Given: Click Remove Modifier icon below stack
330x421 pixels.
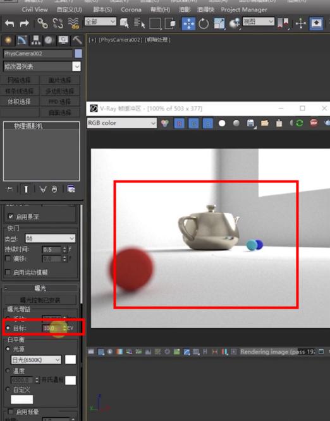Looking at the screenshot, I should (54, 189).
